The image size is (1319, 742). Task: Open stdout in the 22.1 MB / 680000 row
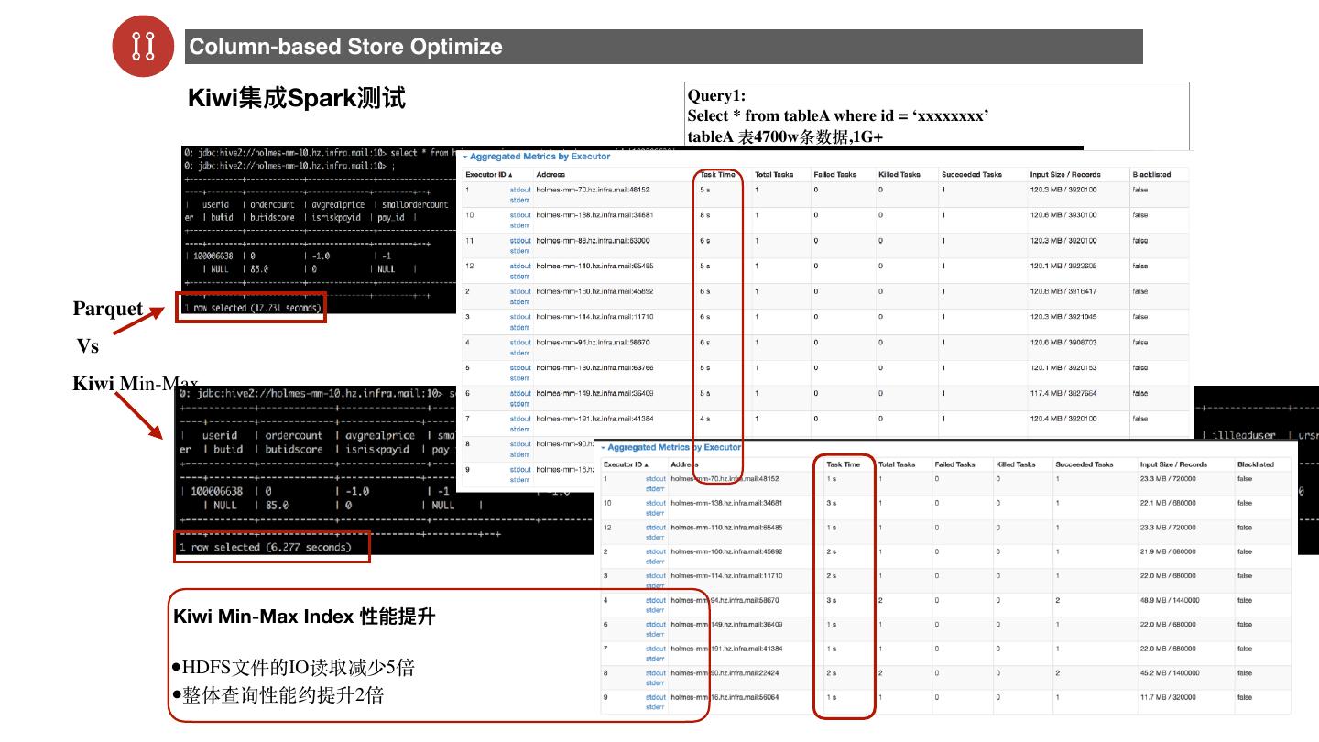click(x=656, y=503)
